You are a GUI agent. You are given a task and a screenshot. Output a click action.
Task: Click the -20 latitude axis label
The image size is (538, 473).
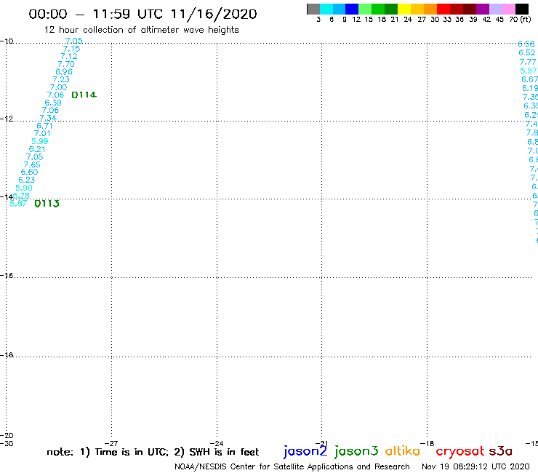coord(7,436)
